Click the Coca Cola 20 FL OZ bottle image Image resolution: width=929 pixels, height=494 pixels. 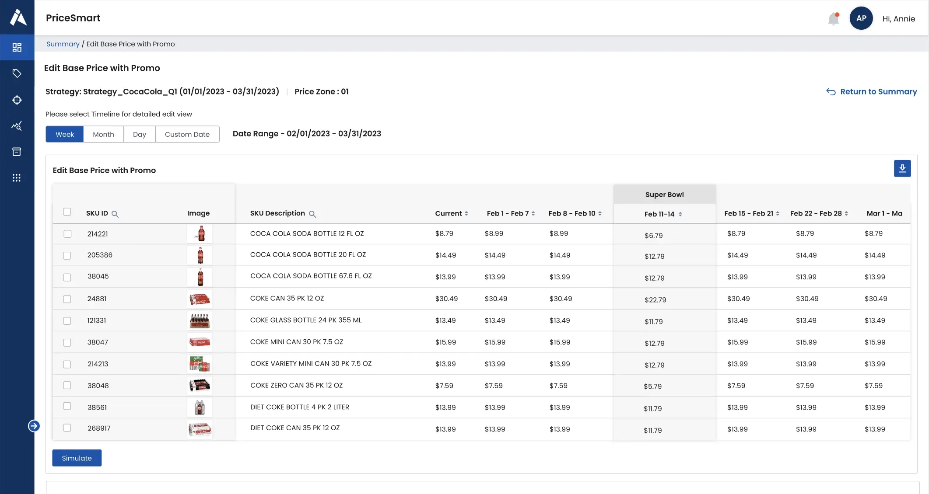tap(200, 255)
